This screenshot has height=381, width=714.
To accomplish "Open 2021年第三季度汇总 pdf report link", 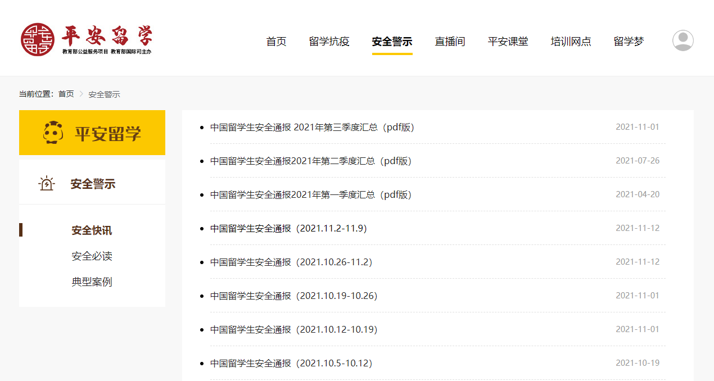I will 312,127.
